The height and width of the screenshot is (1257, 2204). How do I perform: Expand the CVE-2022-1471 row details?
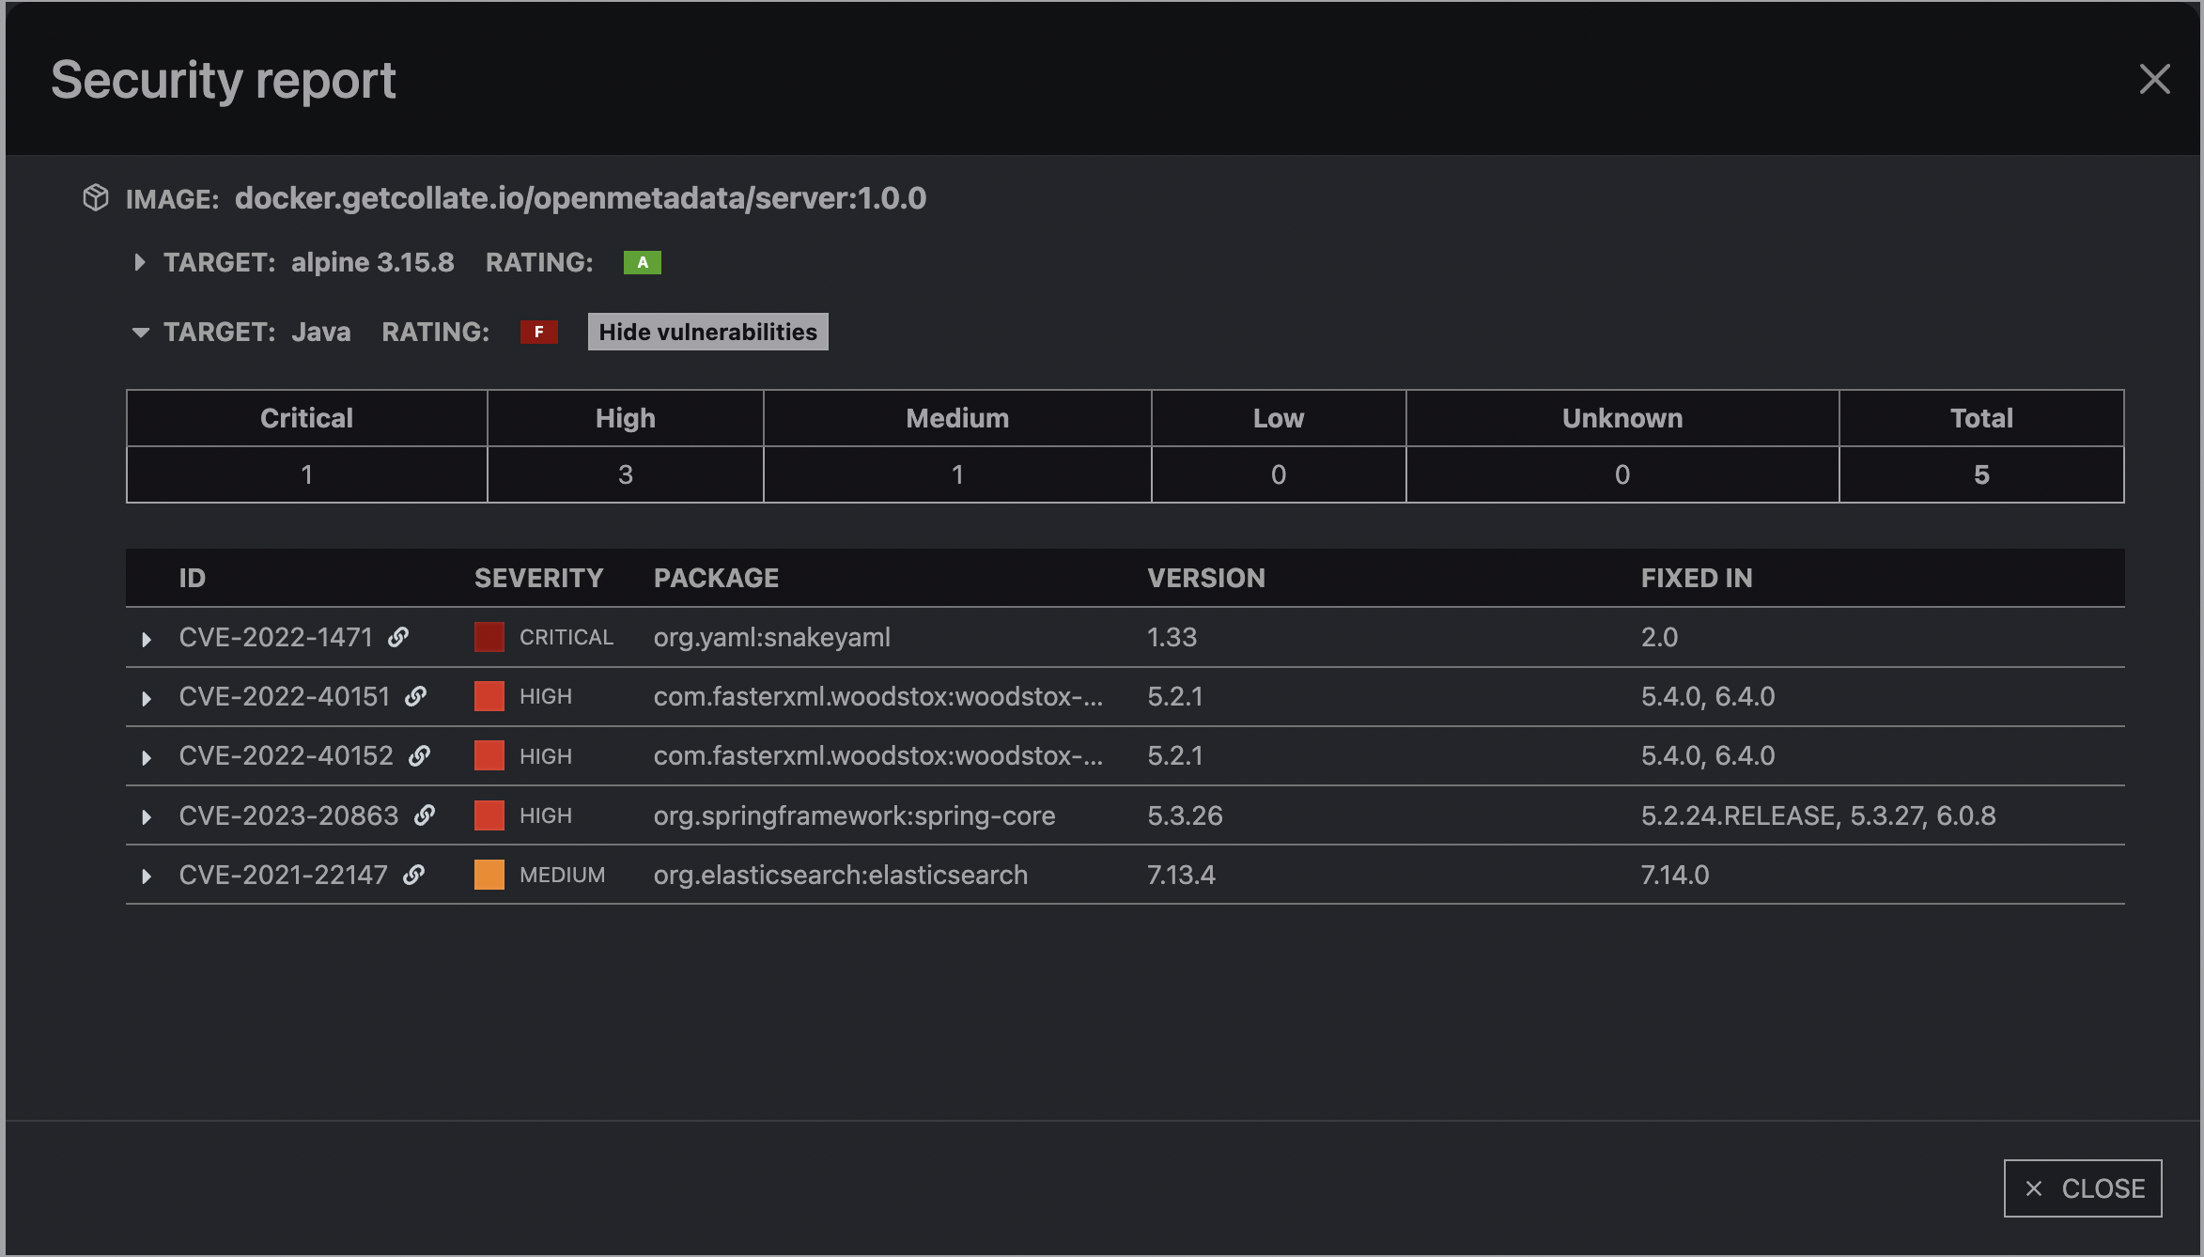[x=146, y=639]
